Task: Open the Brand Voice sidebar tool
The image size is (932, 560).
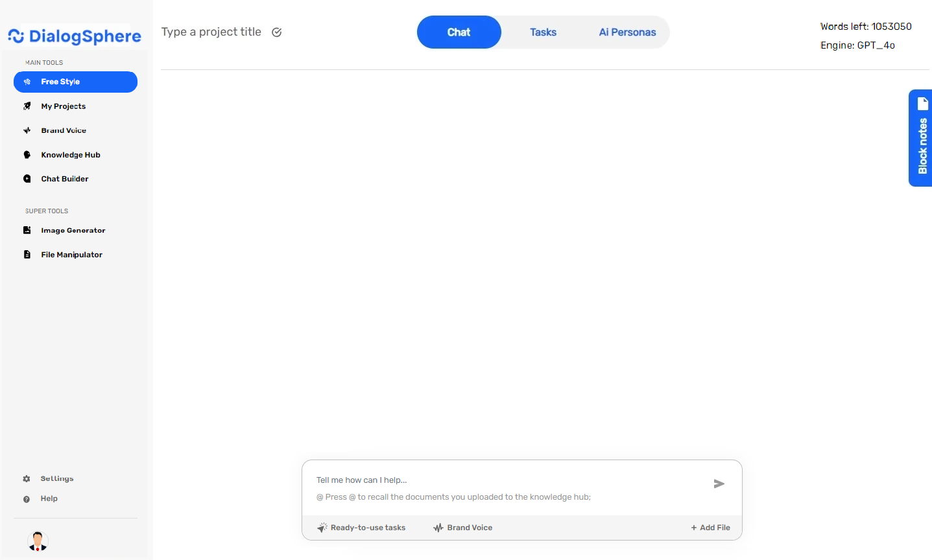Action: click(64, 130)
